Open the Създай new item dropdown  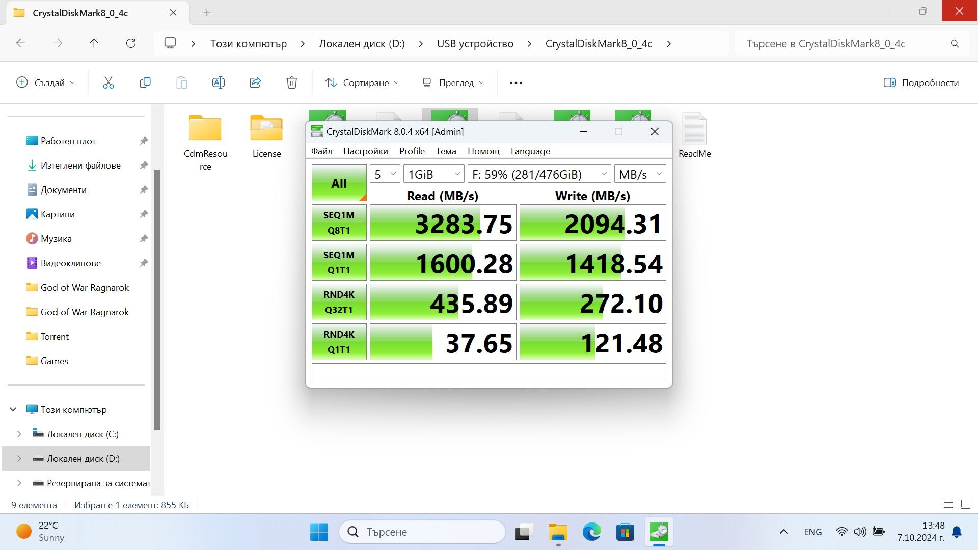[46, 82]
